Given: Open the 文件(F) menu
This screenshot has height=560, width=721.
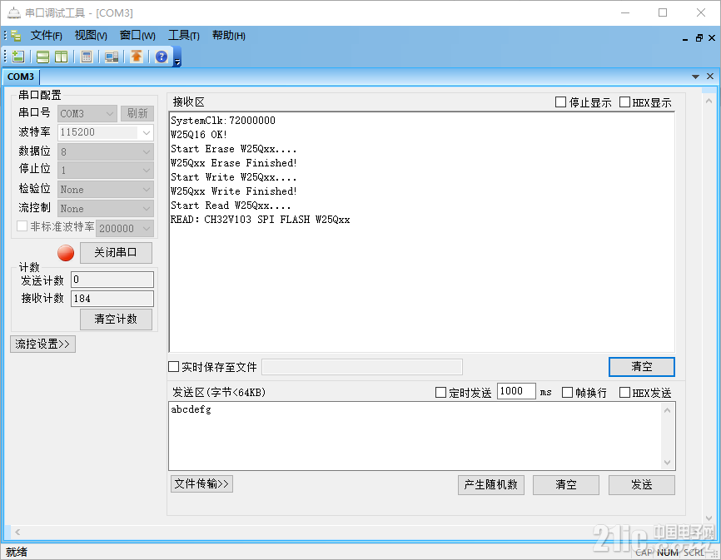Looking at the screenshot, I should tap(47, 36).
